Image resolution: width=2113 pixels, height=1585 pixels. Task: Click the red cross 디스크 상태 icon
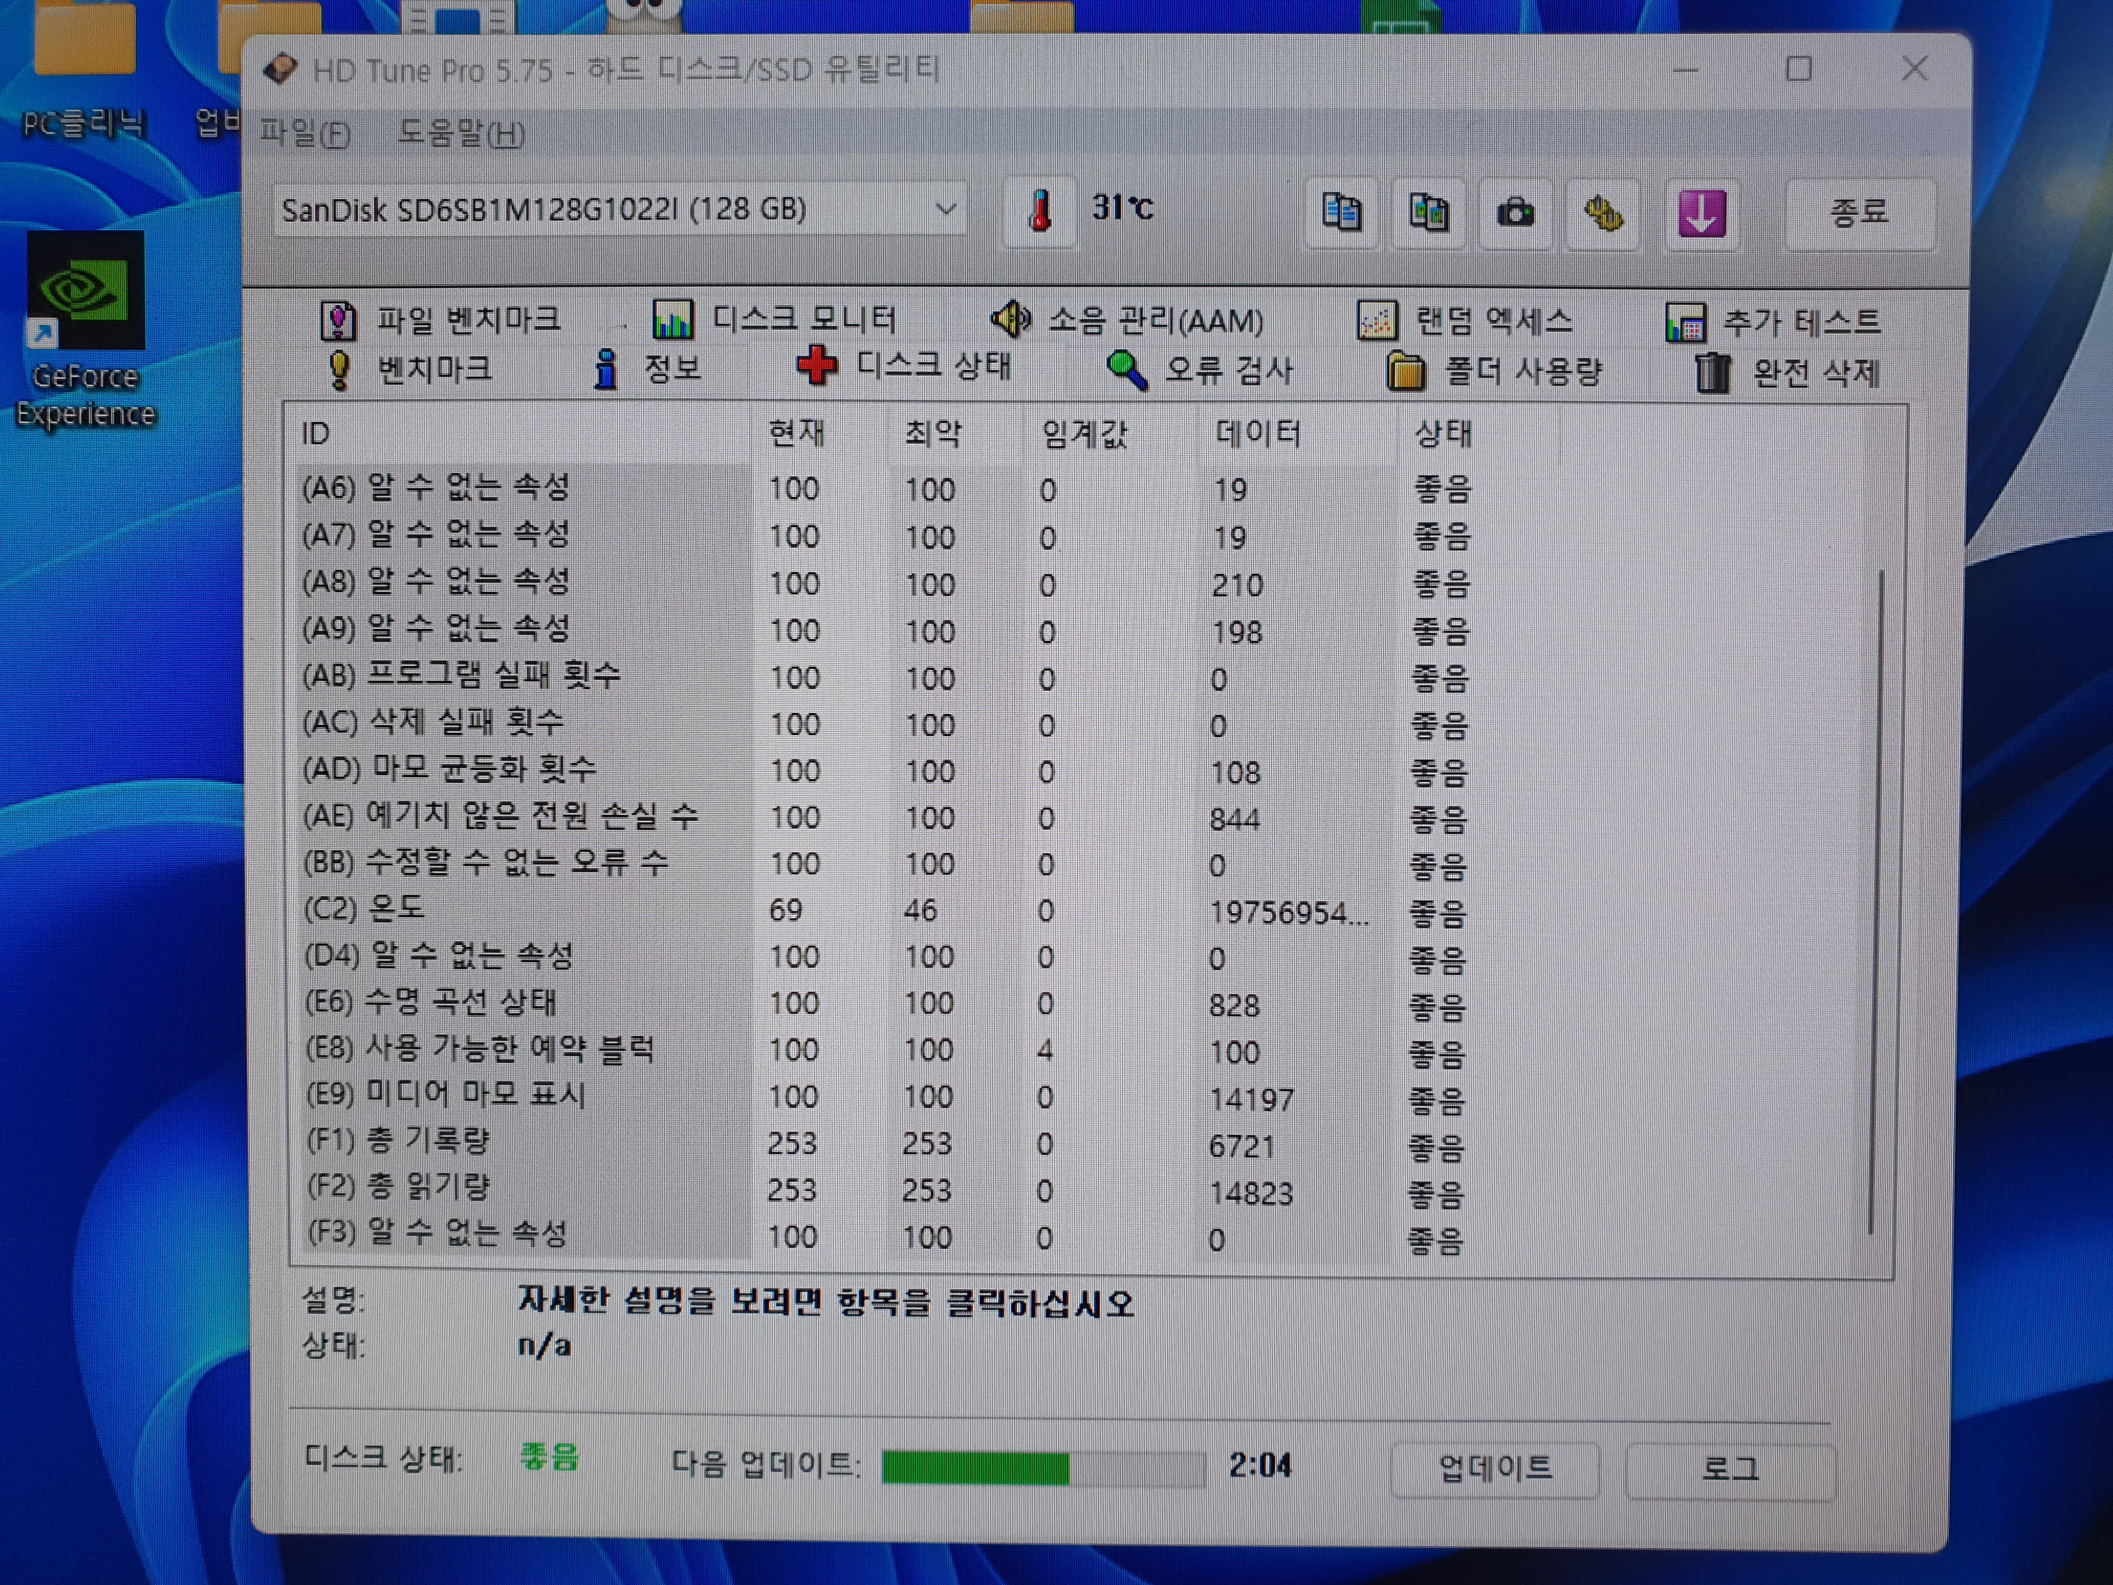tap(816, 366)
